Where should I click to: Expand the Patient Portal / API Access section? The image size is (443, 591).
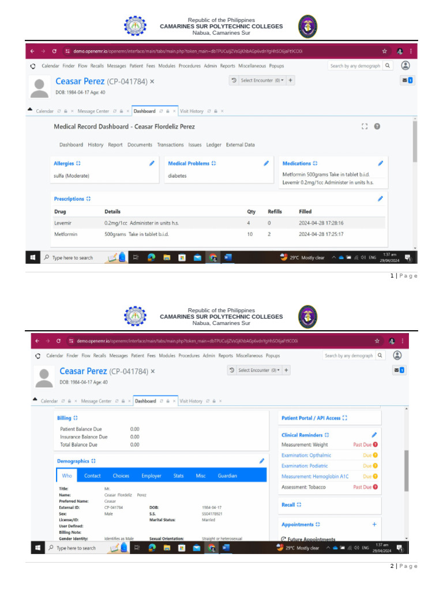coord(345,418)
